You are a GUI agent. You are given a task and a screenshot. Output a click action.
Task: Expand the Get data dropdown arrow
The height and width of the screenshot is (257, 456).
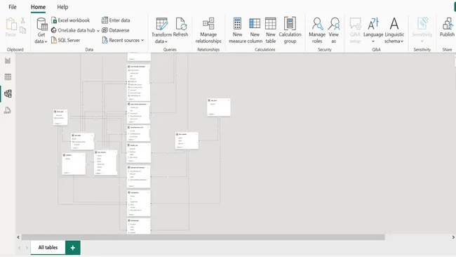[46, 42]
